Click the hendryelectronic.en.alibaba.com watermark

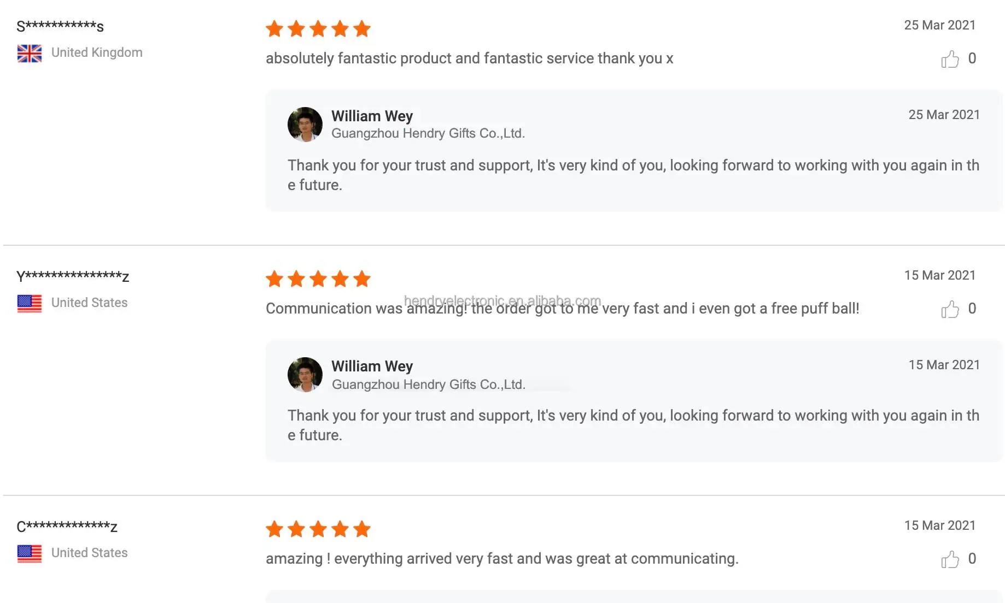[x=502, y=300]
